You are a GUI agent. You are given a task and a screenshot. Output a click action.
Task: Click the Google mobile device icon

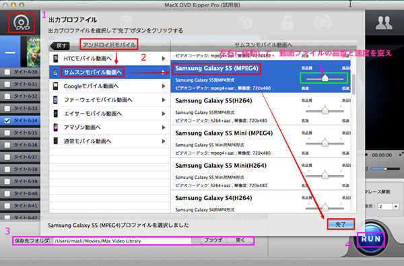click(x=55, y=86)
